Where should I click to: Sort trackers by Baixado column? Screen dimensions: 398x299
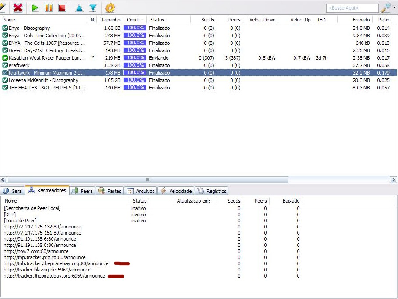[286, 201]
